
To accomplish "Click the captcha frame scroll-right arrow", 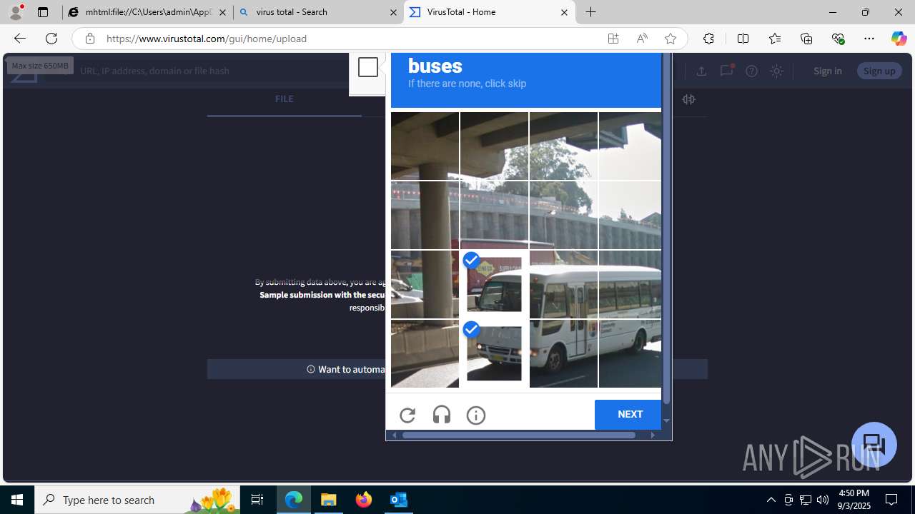I will 652,435.
